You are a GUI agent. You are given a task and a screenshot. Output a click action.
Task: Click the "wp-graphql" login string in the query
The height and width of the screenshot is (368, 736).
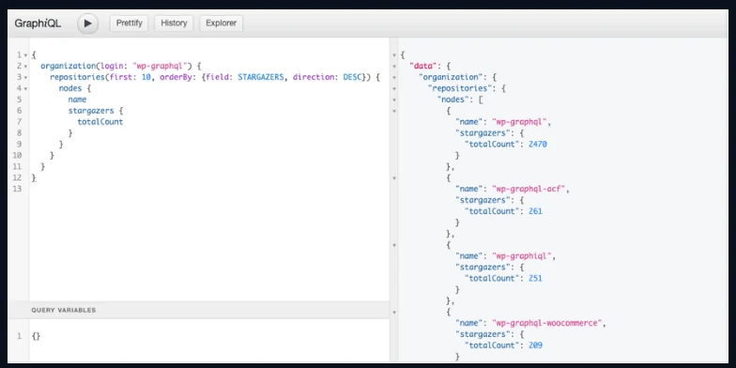point(161,66)
